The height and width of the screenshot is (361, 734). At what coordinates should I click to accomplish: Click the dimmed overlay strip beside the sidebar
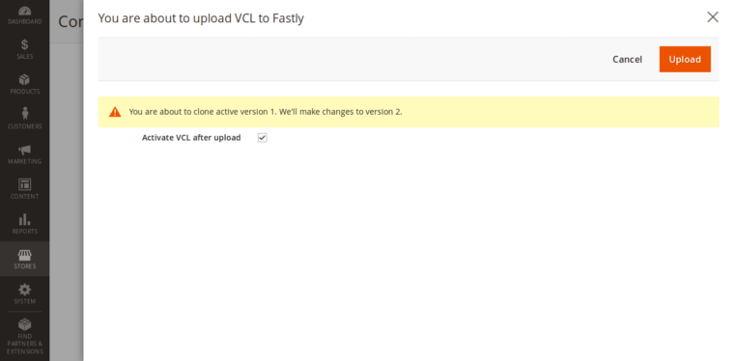coord(66,201)
